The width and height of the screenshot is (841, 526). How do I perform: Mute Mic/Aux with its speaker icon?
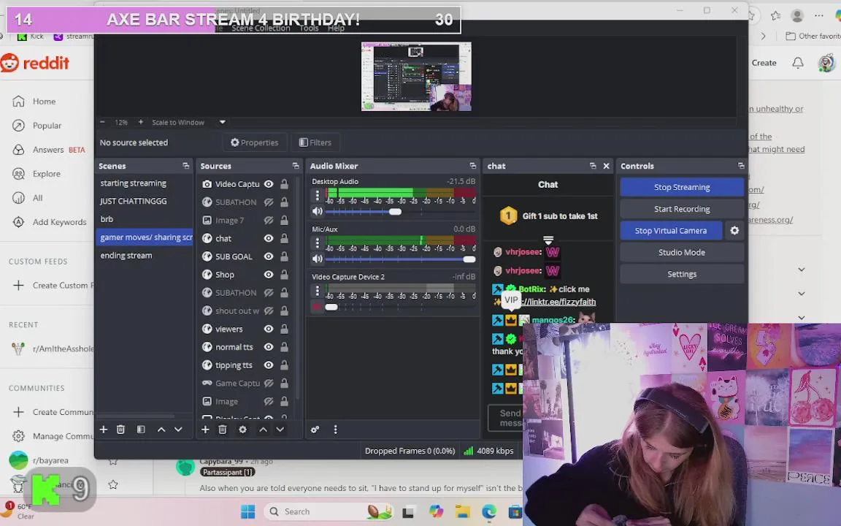coord(317,259)
